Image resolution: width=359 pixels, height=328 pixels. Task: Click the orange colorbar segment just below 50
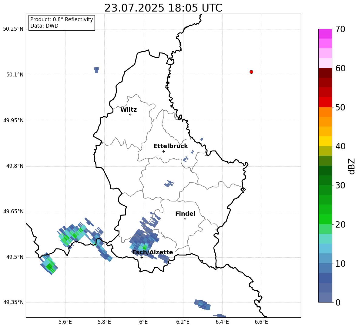[x=325, y=112]
